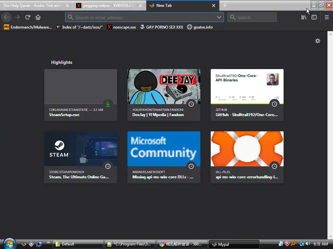Click the Mypal taskbar button
The width and height of the screenshot is (333, 249).
pos(234,244)
